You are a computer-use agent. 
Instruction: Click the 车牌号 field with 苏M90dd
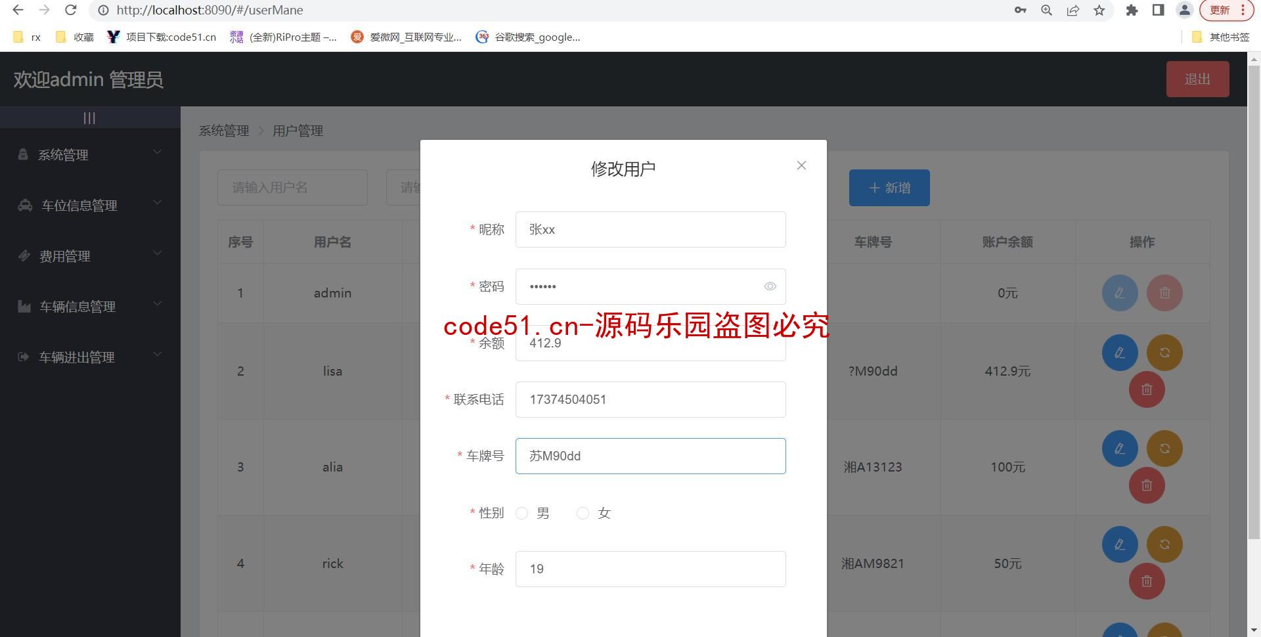point(650,456)
